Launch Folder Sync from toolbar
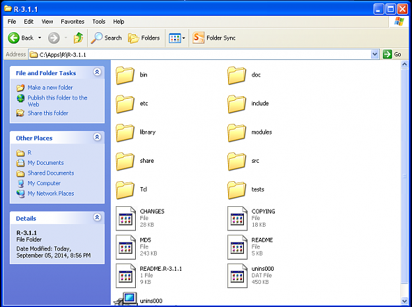This screenshot has height=307, width=412. pyautogui.click(x=214, y=38)
